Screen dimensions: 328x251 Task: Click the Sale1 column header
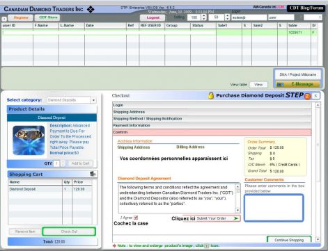pos(229,26)
